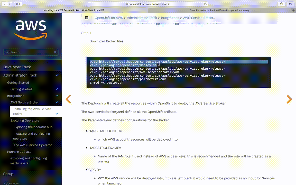Open the AWS Service Broker breadcrumb link
Image resolution: width=296 pixels, height=185 pixels.
pos(199,18)
